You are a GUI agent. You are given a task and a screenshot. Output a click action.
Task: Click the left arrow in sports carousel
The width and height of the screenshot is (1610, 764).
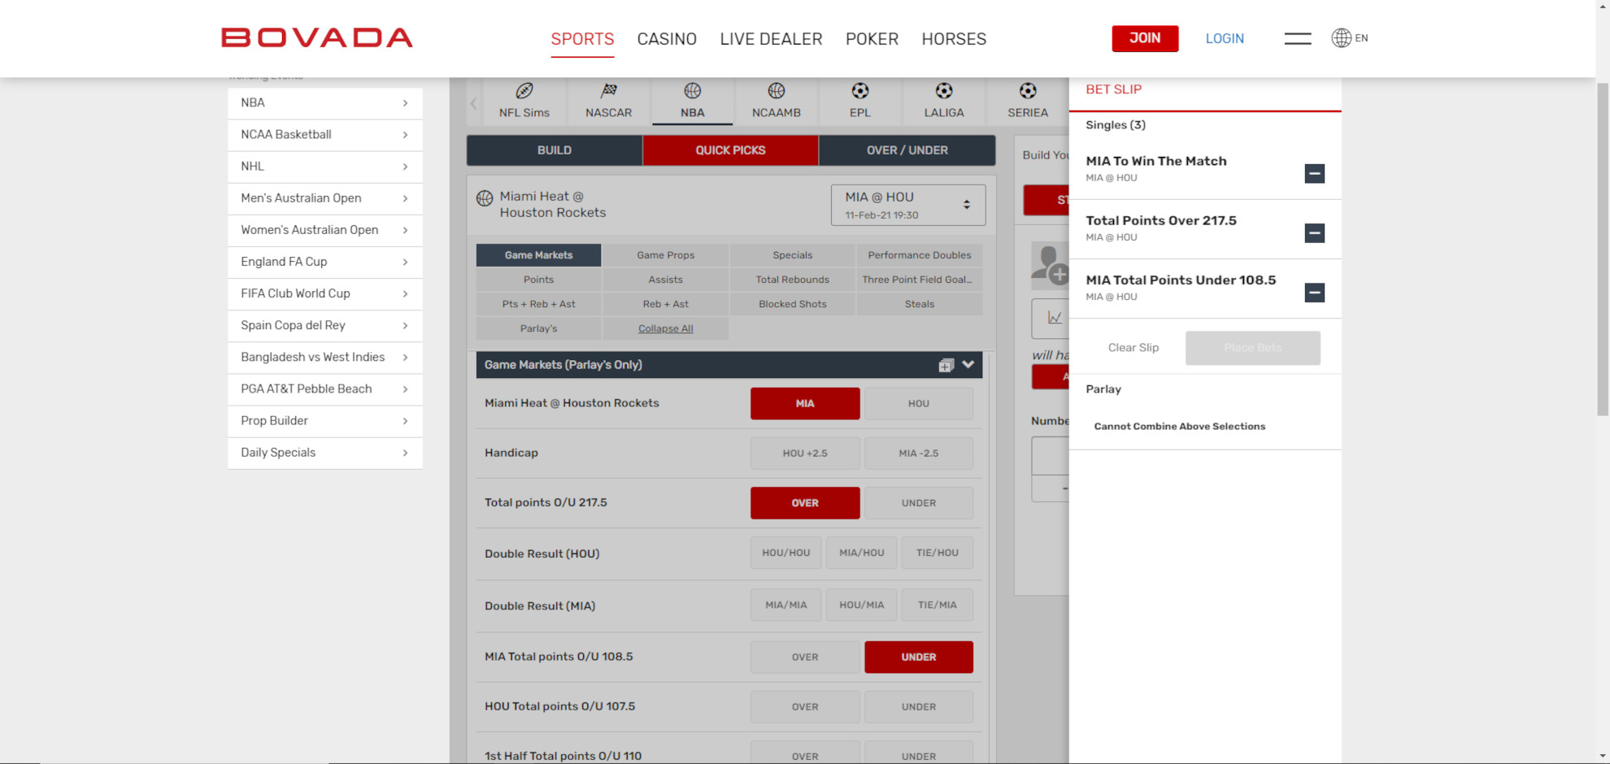[473, 103]
